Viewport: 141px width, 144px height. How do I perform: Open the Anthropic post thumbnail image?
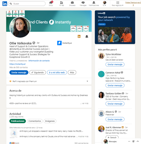[14, 134]
